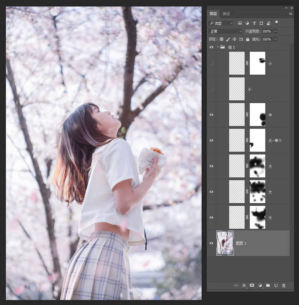Open the layers panel flyout menu
Image resolution: width=299 pixels, height=305 pixels.
click(291, 14)
